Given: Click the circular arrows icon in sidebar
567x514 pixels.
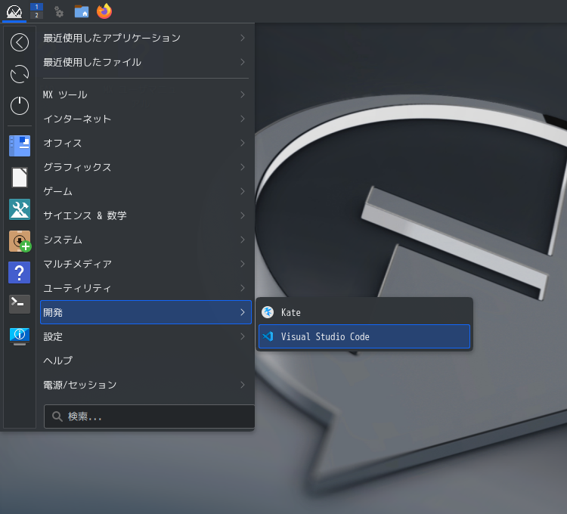Looking at the screenshot, I should click(20, 74).
